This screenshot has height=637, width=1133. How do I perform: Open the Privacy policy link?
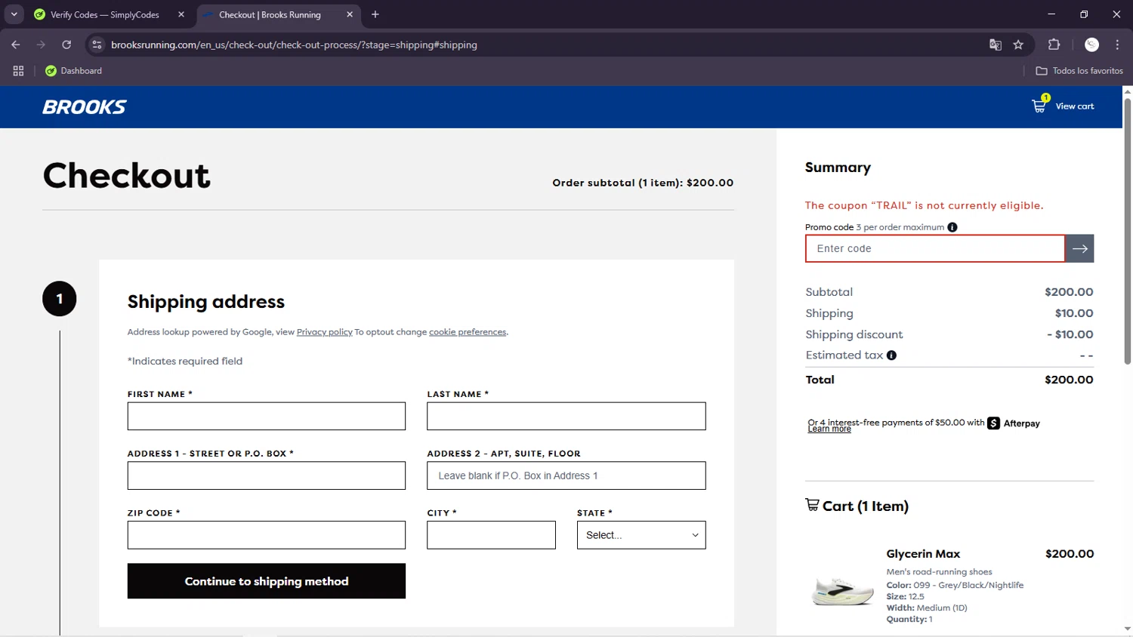point(325,332)
